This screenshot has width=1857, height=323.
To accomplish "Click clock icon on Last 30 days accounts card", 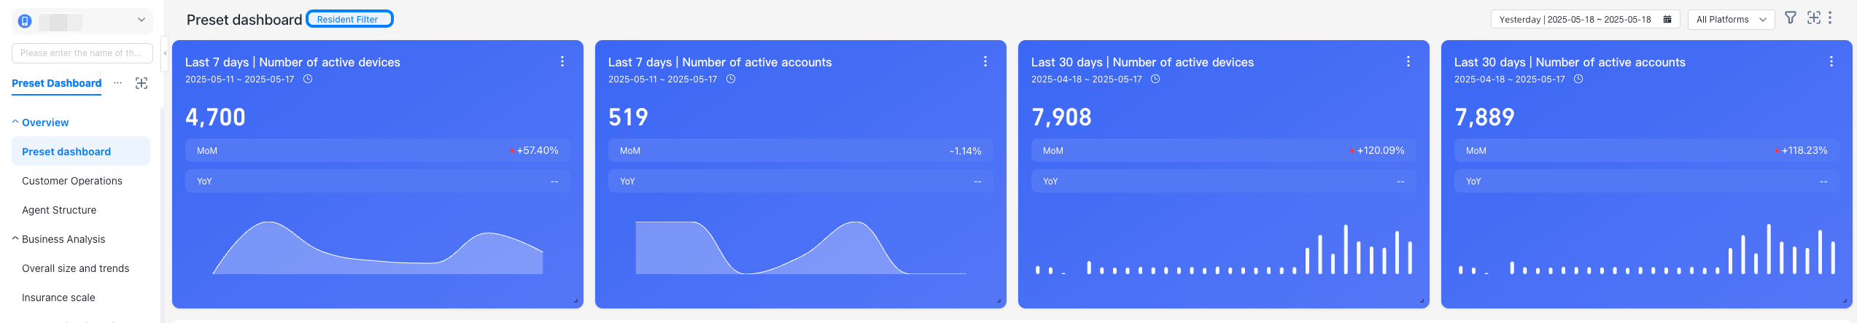I will 1578,79.
